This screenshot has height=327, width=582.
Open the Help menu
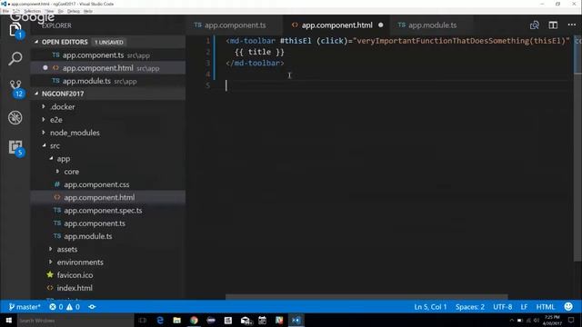coord(88,11)
